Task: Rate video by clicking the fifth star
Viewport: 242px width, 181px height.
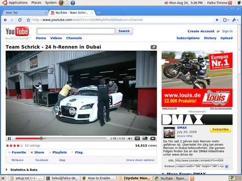Action: [22, 146]
